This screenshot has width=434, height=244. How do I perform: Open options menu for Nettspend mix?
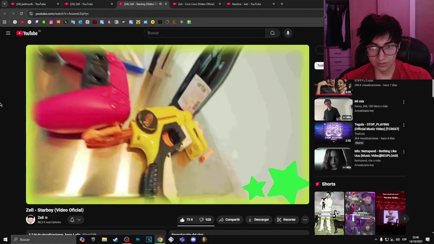[403, 152]
